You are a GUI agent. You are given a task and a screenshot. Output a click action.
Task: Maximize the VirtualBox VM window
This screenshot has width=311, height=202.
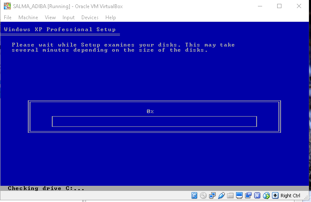pyautogui.click(x=279, y=6)
